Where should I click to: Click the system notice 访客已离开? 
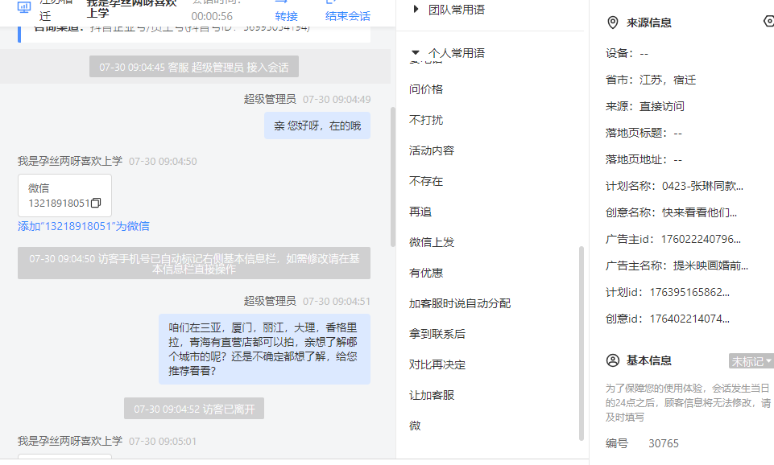[x=194, y=409]
